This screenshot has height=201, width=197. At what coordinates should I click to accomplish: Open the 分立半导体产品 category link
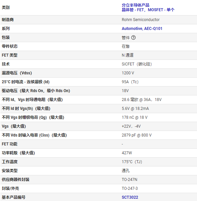click(x=135, y=5)
